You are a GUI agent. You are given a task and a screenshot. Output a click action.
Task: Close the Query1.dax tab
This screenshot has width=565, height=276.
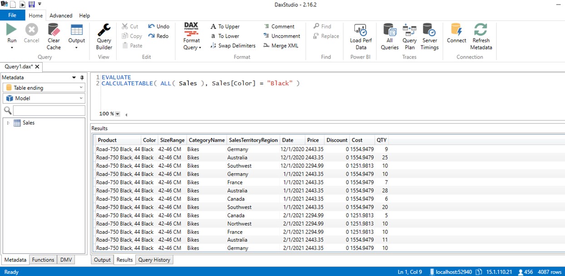[37, 67]
